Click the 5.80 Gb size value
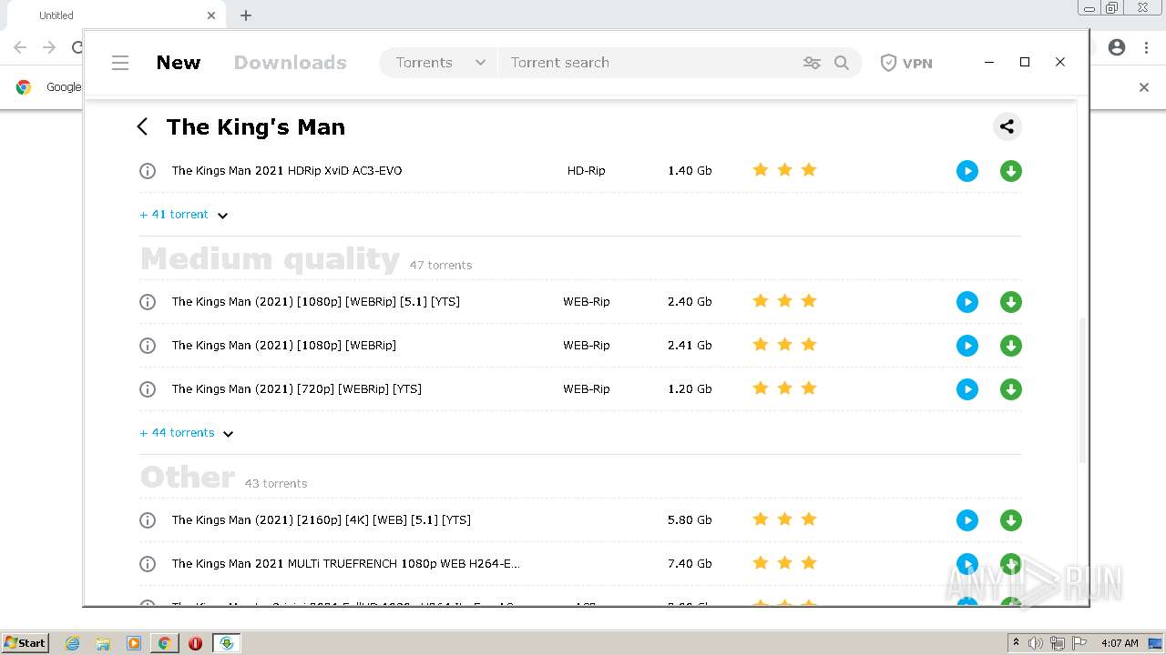Screen dimensions: 1166x655 (x=690, y=520)
